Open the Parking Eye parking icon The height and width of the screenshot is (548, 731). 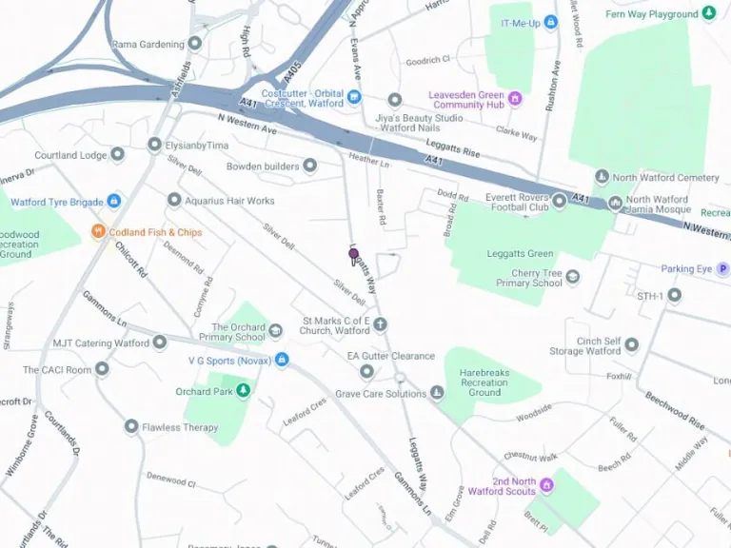click(x=723, y=268)
